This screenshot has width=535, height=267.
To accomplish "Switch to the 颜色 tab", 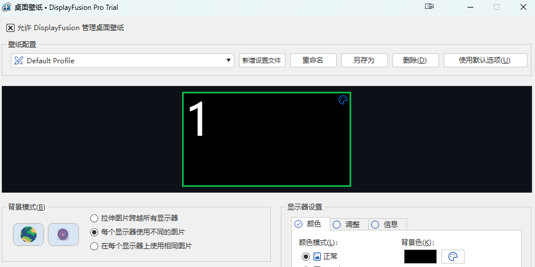I will point(311,224).
